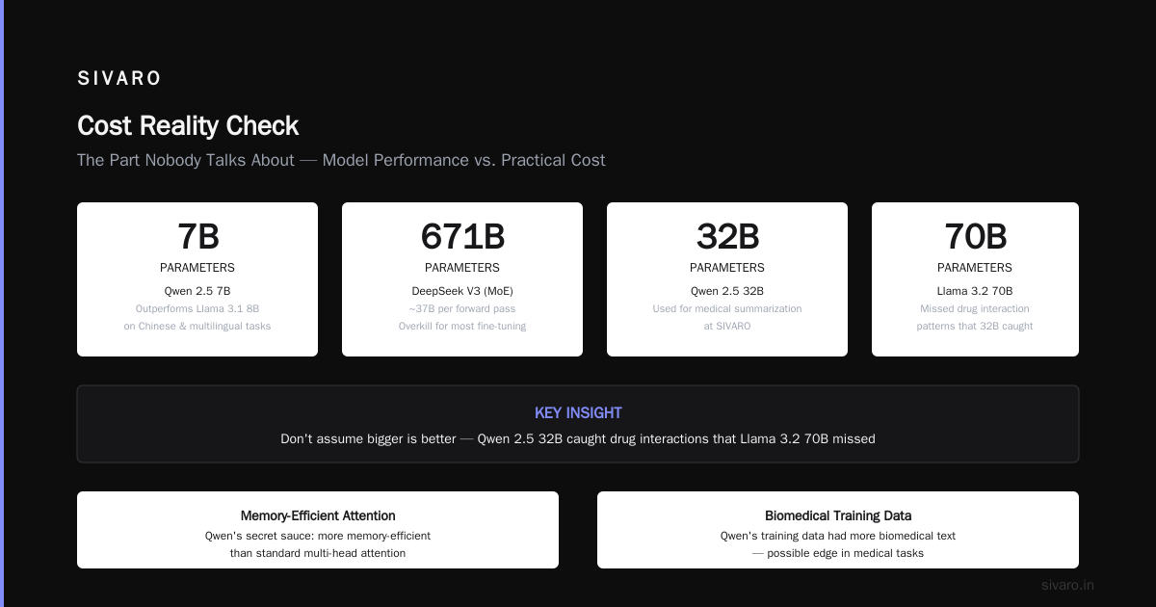This screenshot has width=1156, height=607.
Task: Open the 70B parameters card
Action: tap(975, 279)
